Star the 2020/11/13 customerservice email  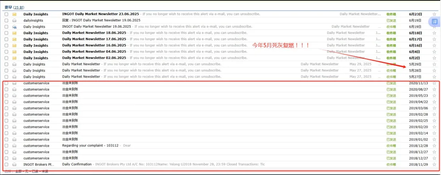click(434, 83)
